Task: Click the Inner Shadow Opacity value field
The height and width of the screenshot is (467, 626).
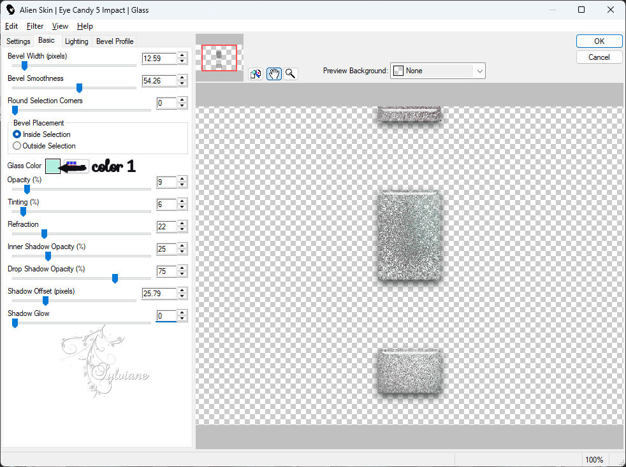Action: [166, 250]
